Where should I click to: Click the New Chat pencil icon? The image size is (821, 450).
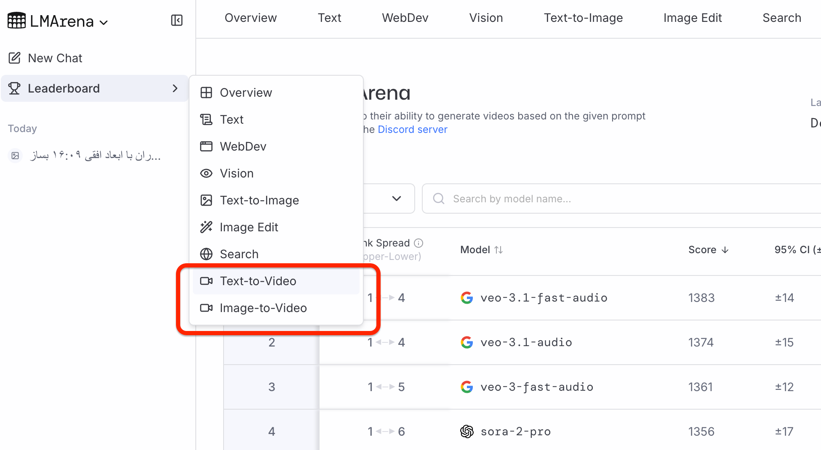click(15, 58)
